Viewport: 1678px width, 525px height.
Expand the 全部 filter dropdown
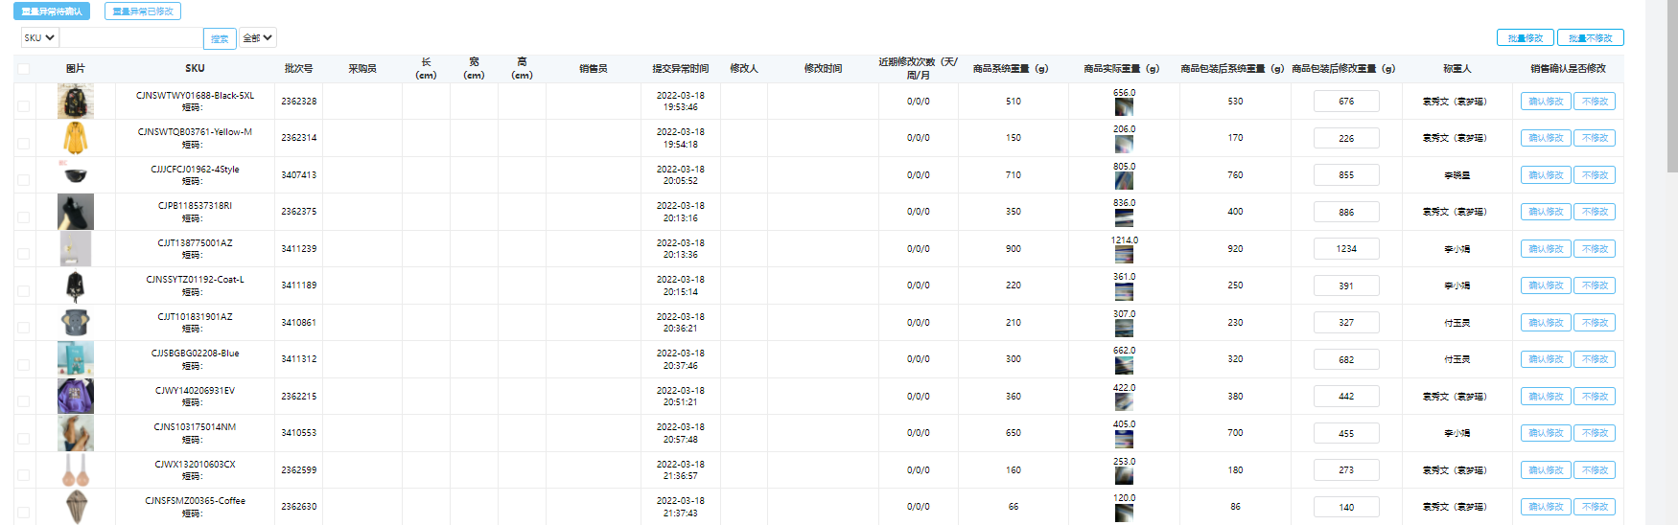(x=257, y=37)
